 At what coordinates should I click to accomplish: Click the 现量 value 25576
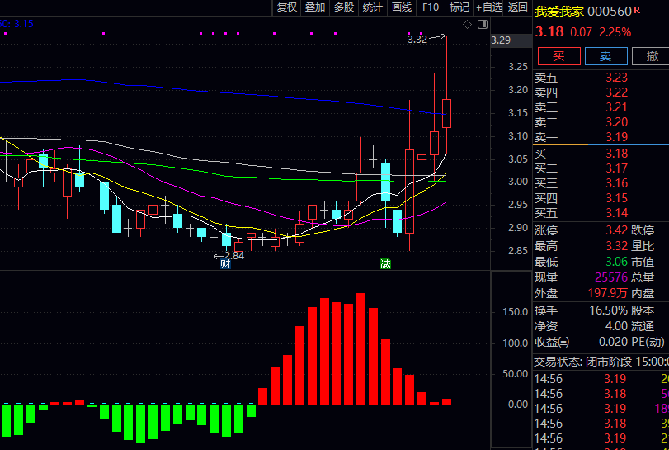611,277
